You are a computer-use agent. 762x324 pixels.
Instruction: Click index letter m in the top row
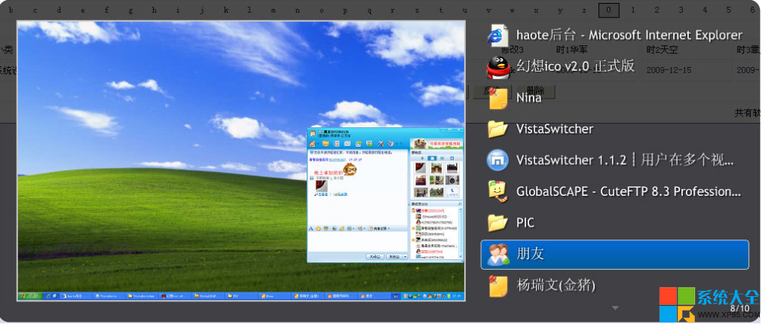pyautogui.click(x=274, y=11)
